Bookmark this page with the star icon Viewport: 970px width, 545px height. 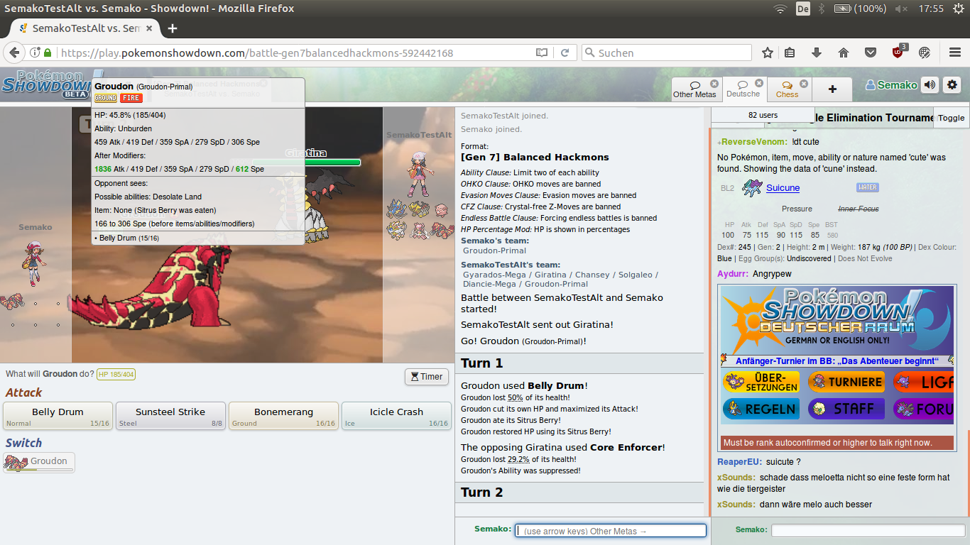point(768,53)
